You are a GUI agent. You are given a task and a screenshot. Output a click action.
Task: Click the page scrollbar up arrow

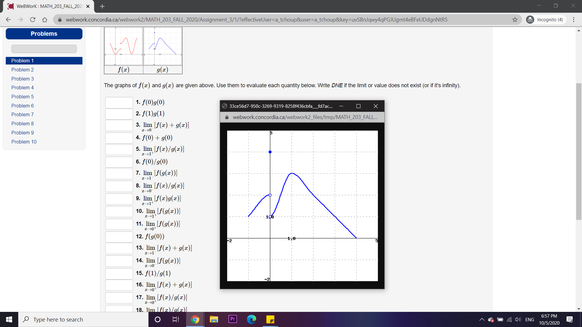(579, 30)
